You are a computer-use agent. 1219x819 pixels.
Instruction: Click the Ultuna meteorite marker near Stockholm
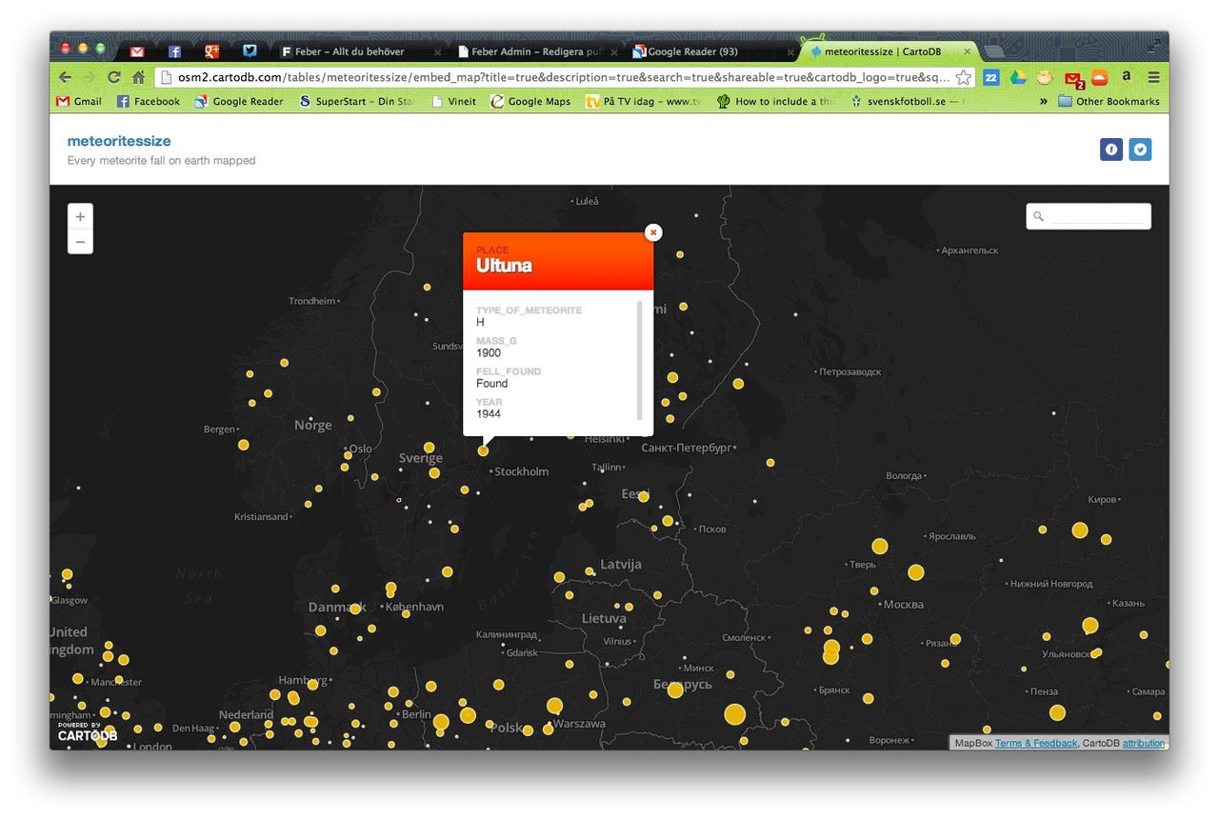pyautogui.click(x=484, y=450)
